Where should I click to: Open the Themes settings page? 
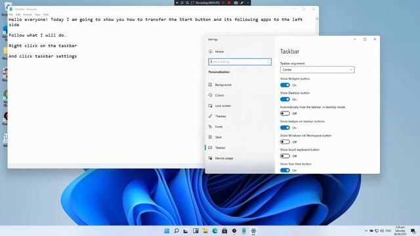(220, 116)
